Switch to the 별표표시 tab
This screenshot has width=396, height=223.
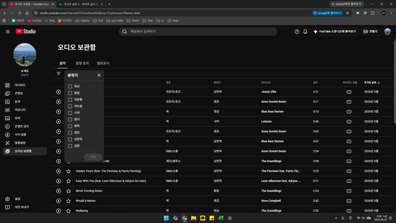[103, 63]
